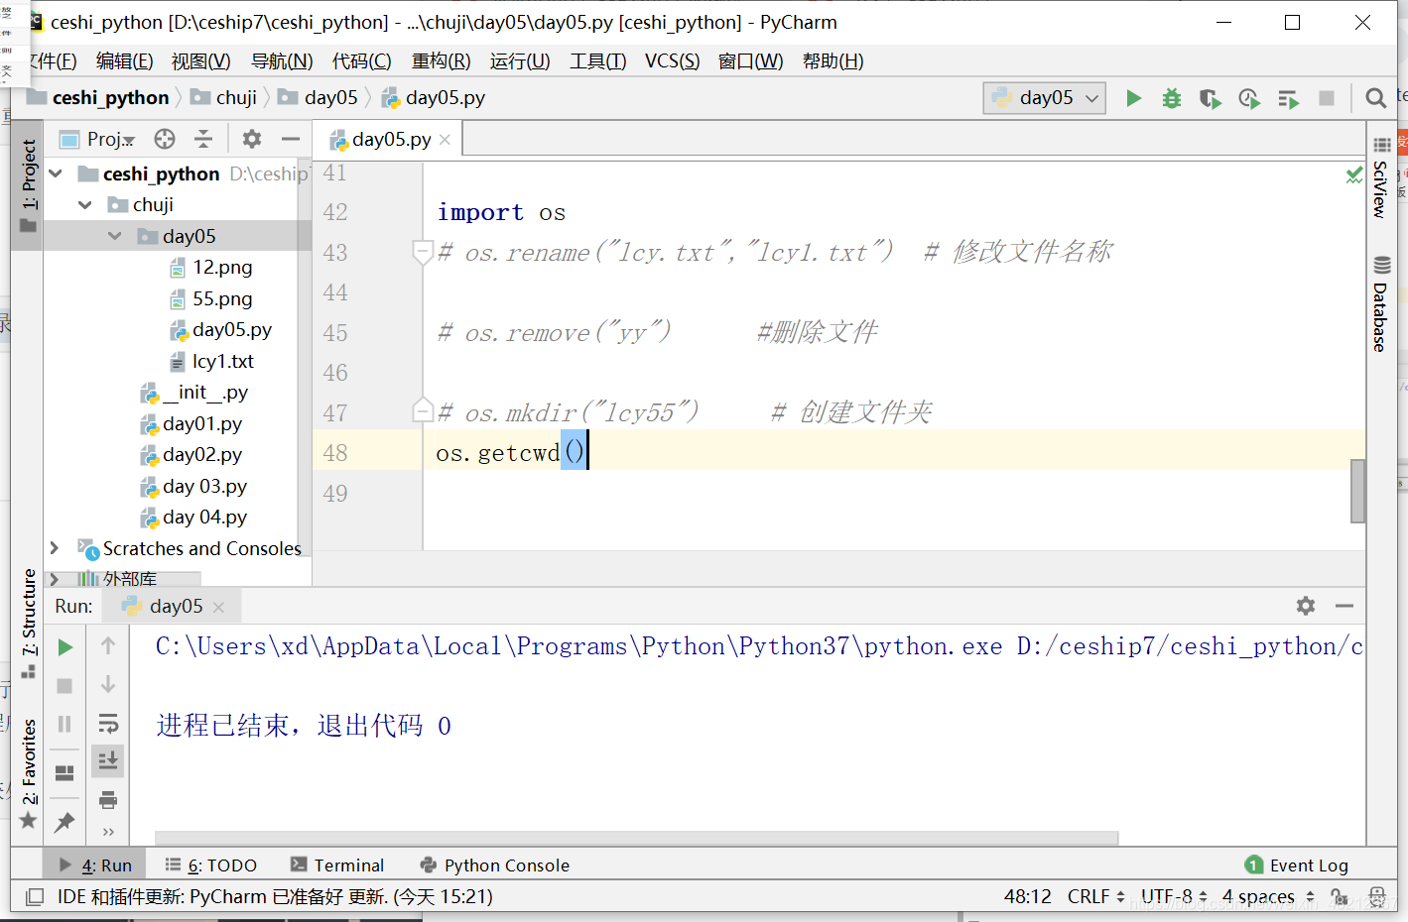This screenshot has width=1408, height=922.
Task: Toggle the SciView side panel
Action: (x=1381, y=177)
